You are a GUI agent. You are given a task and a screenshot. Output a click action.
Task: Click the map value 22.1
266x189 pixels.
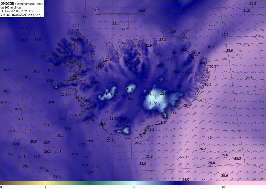point(116,23)
